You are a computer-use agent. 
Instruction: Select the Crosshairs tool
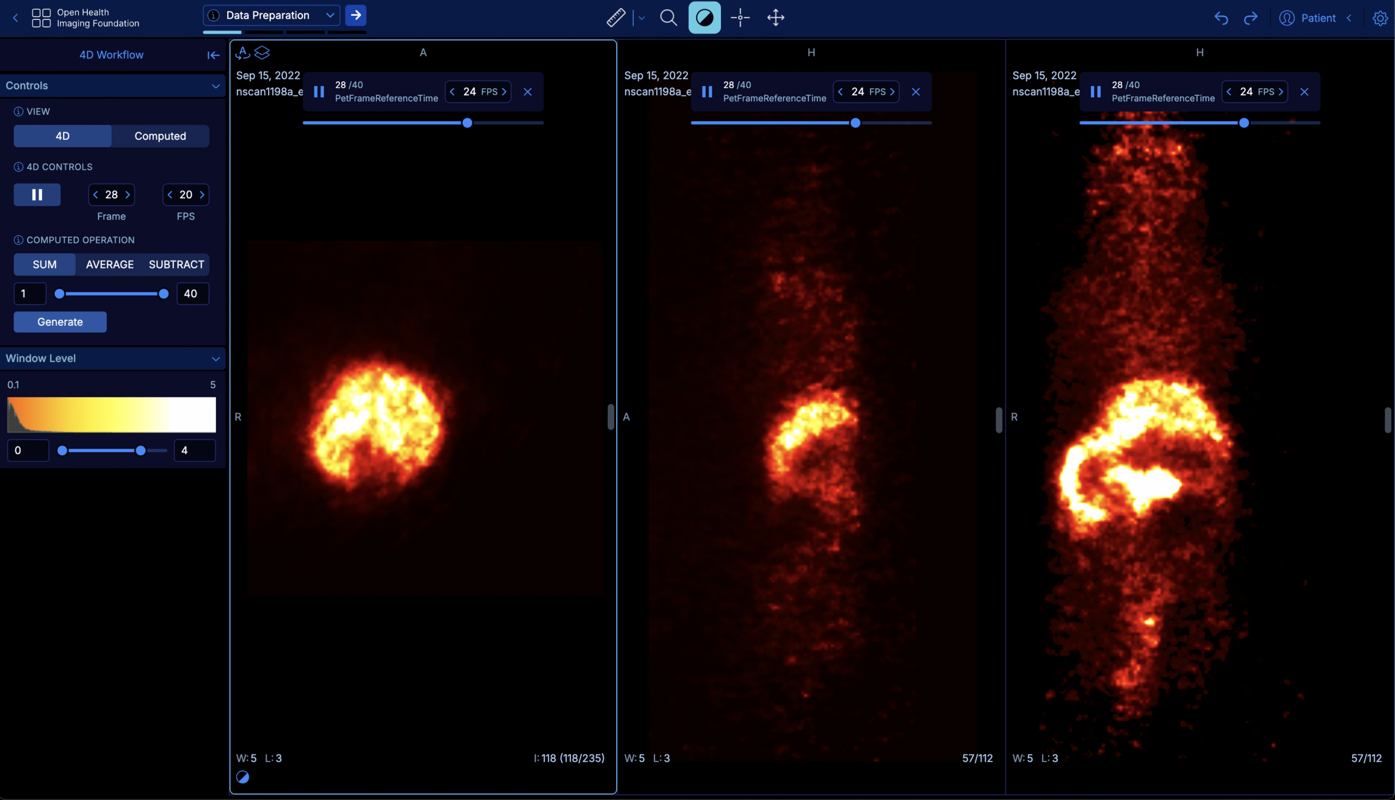tap(740, 17)
